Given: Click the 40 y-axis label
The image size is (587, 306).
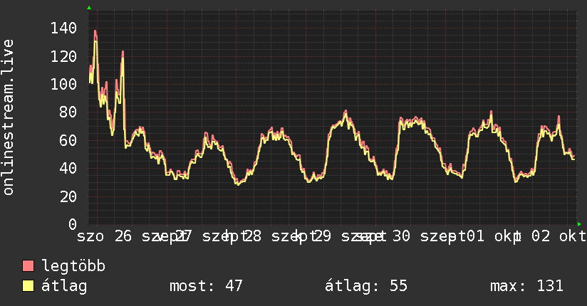Looking at the screenshot, I should [x=68, y=168].
